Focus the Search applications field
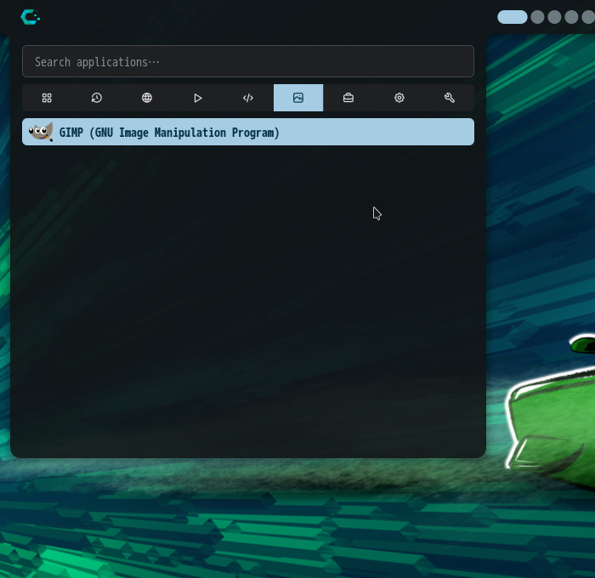Viewport: 595px width, 578px height. pos(248,61)
